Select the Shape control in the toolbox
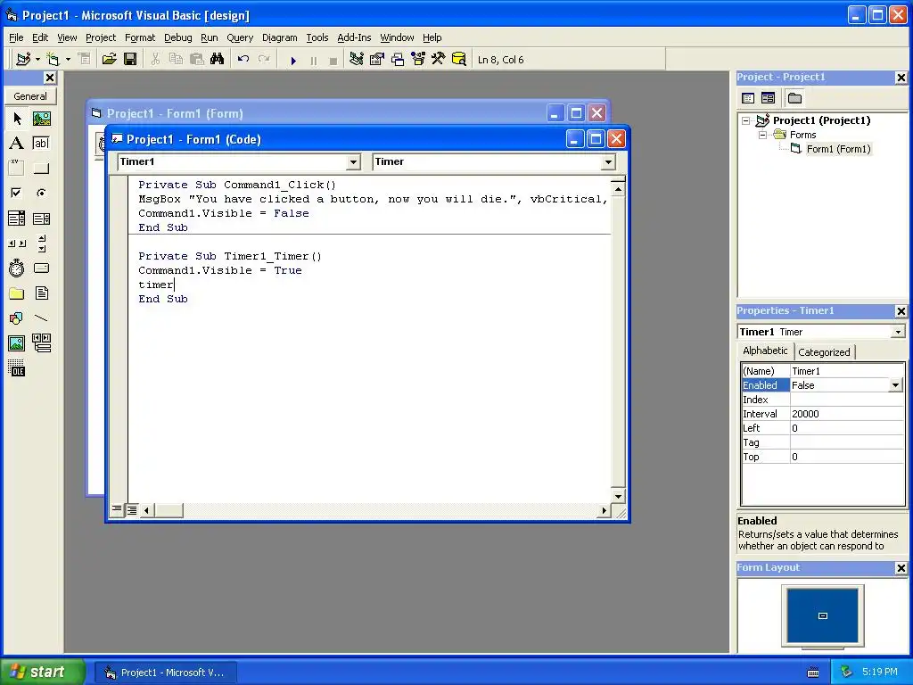 click(17, 318)
